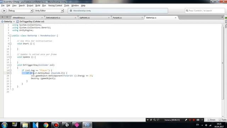Image resolution: width=227 pixels, height=128 pixels.
Task: Open Unity from the taskbar
Action: (x=67, y=125)
